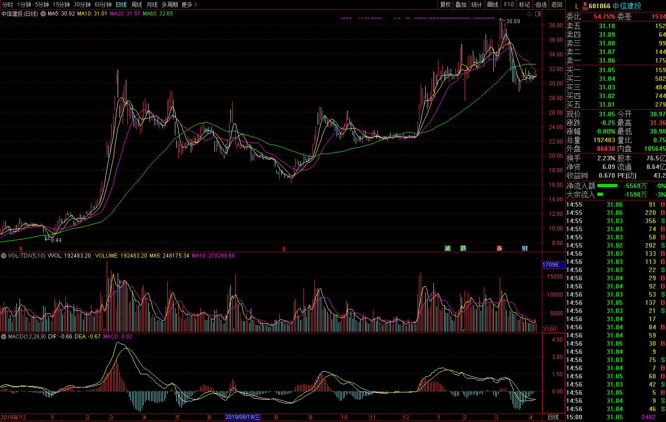Switch to 月线 monthly chart tab
Image resolution: width=666 pixels, height=422 pixels.
(x=152, y=5)
